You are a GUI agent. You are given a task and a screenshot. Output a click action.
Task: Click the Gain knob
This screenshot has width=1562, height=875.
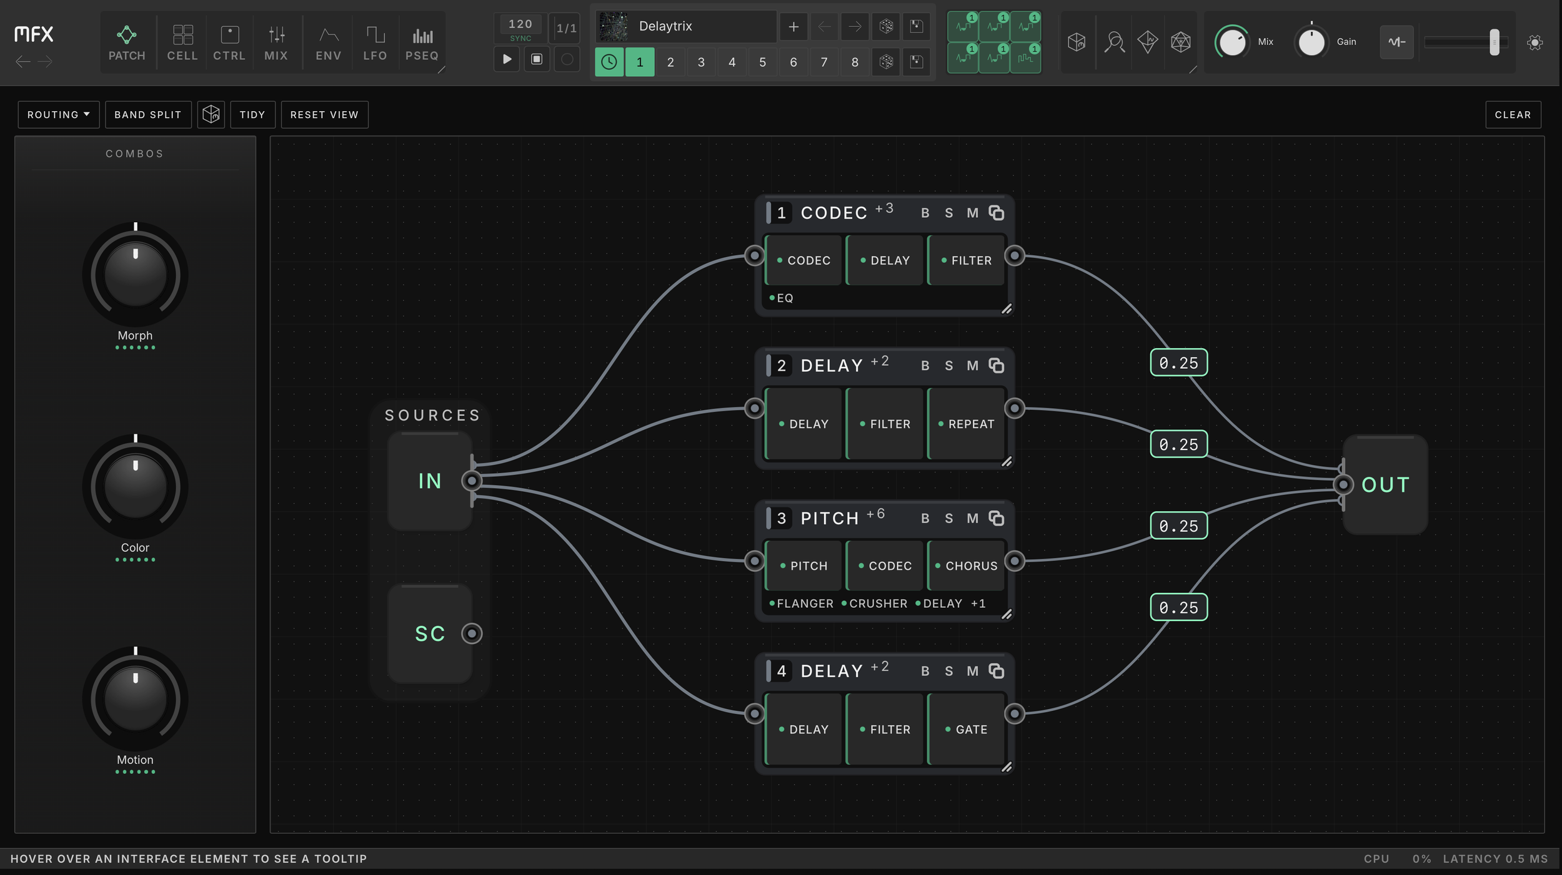[x=1311, y=42]
